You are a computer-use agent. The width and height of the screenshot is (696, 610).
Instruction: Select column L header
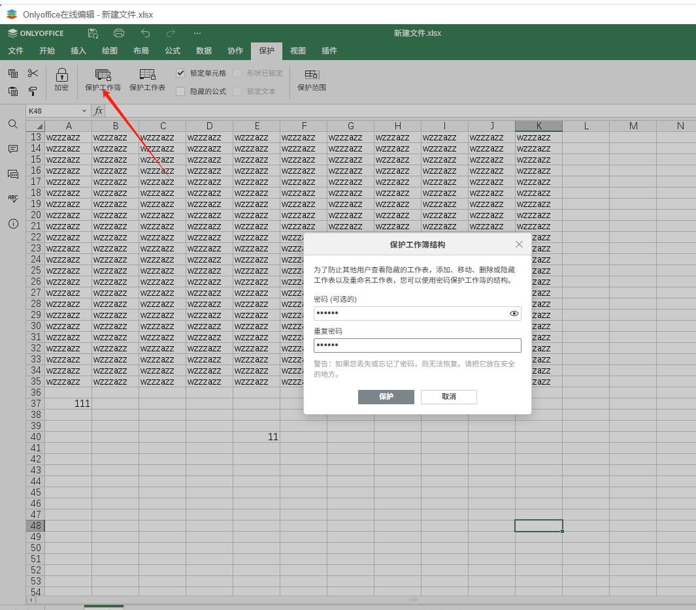click(x=586, y=126)
